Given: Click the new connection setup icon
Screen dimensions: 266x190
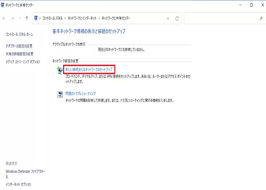Looking at the screenshot, I should coord(59,70).
